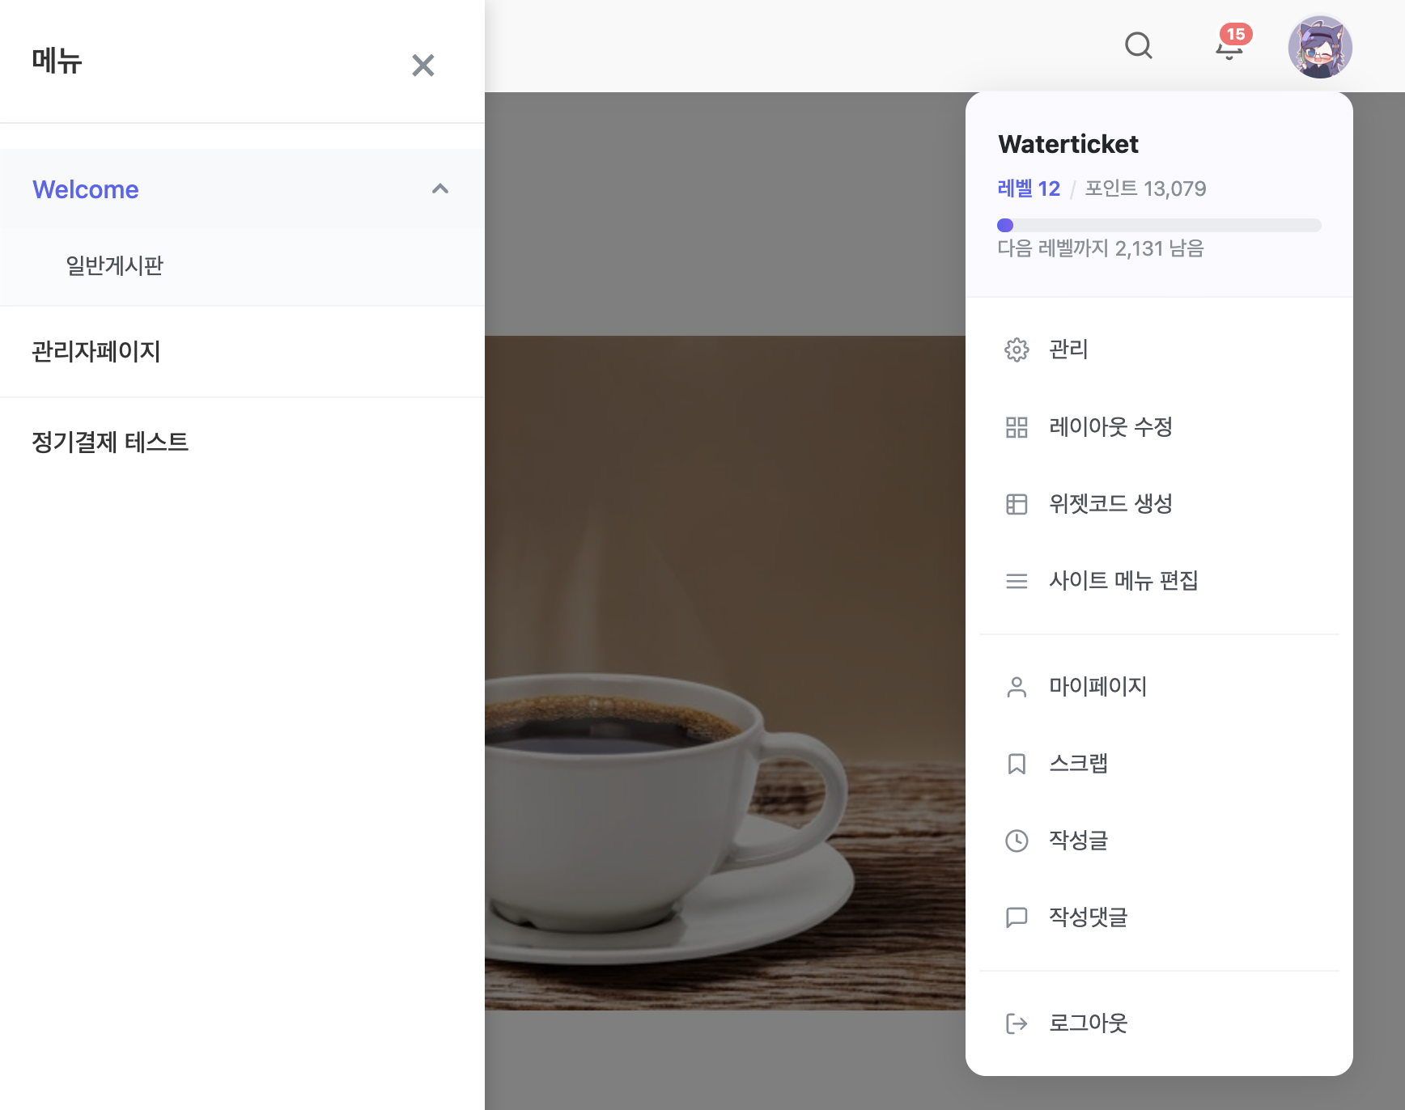Select the 레이아웃 수정 layout icon
The image size is (1405, 1110).
pos(1017,427)
